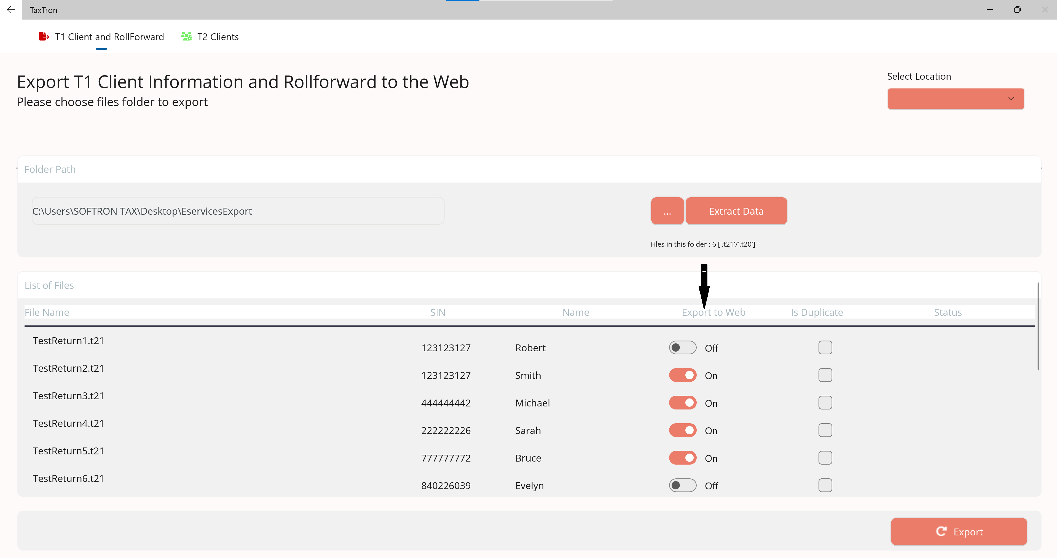Image resolution: width=1057 pixels, height=558 pixels.
Task: Select file TestReturn2.t21
Action: coord(69,368)
